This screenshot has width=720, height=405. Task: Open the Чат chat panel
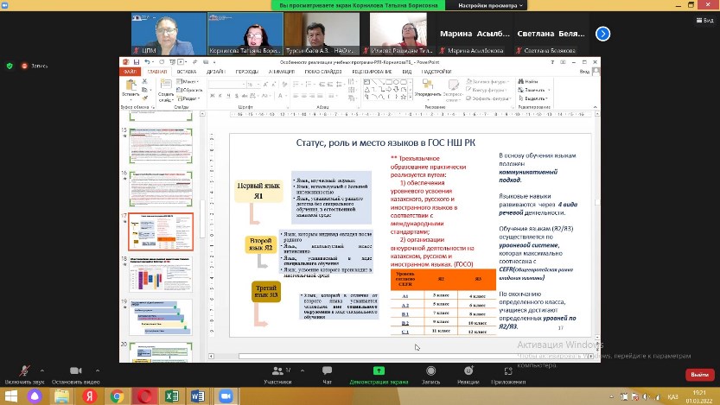pos(327,372)
